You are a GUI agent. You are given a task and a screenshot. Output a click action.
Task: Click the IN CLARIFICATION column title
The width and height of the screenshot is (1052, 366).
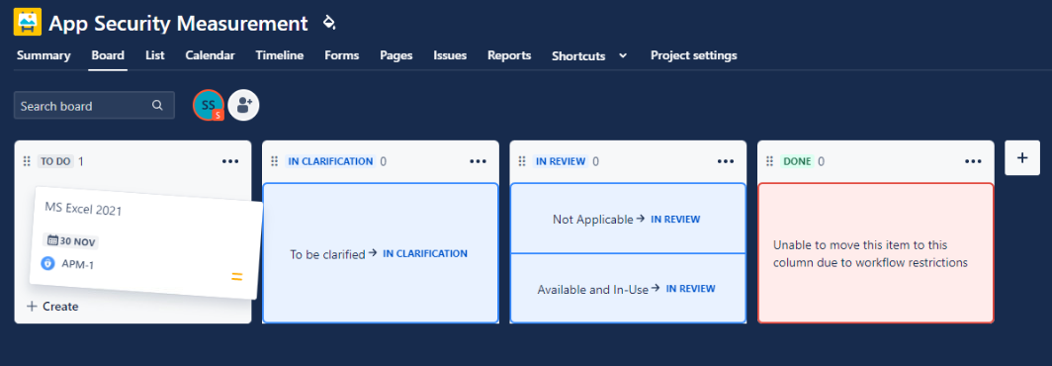[330, 161]
